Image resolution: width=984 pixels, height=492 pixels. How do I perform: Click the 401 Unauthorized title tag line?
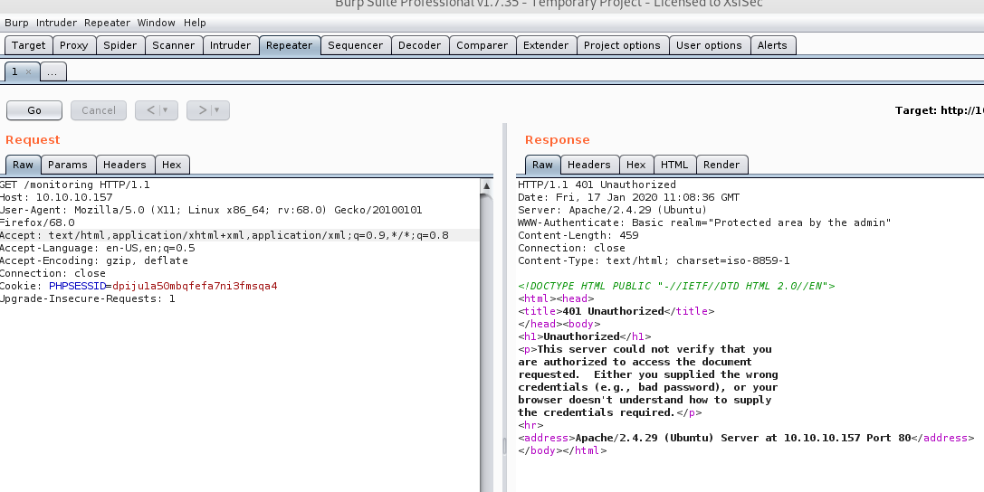point(616,311)
